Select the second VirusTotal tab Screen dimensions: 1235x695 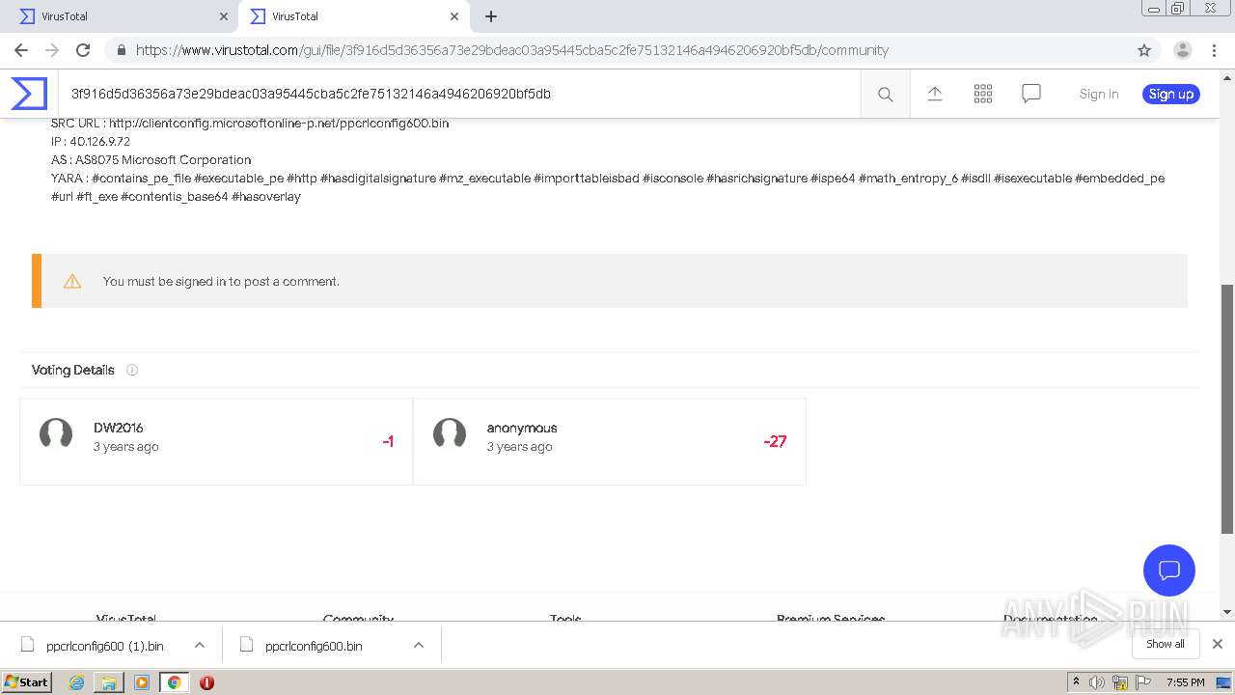(x=353, y=16)
